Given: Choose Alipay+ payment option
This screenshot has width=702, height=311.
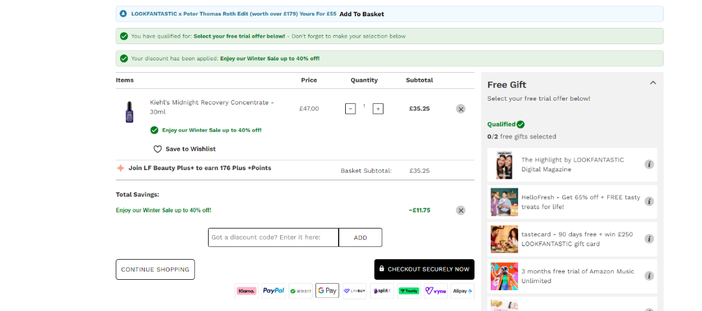Looking at the screenshot, I should (463, 291).
